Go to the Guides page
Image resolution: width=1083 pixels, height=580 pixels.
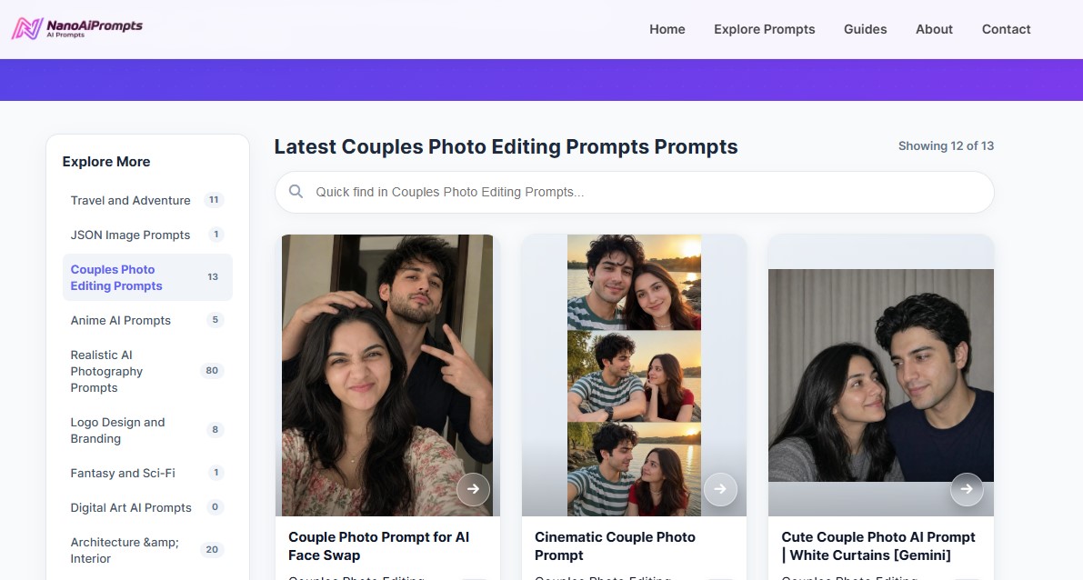(866, 29)
